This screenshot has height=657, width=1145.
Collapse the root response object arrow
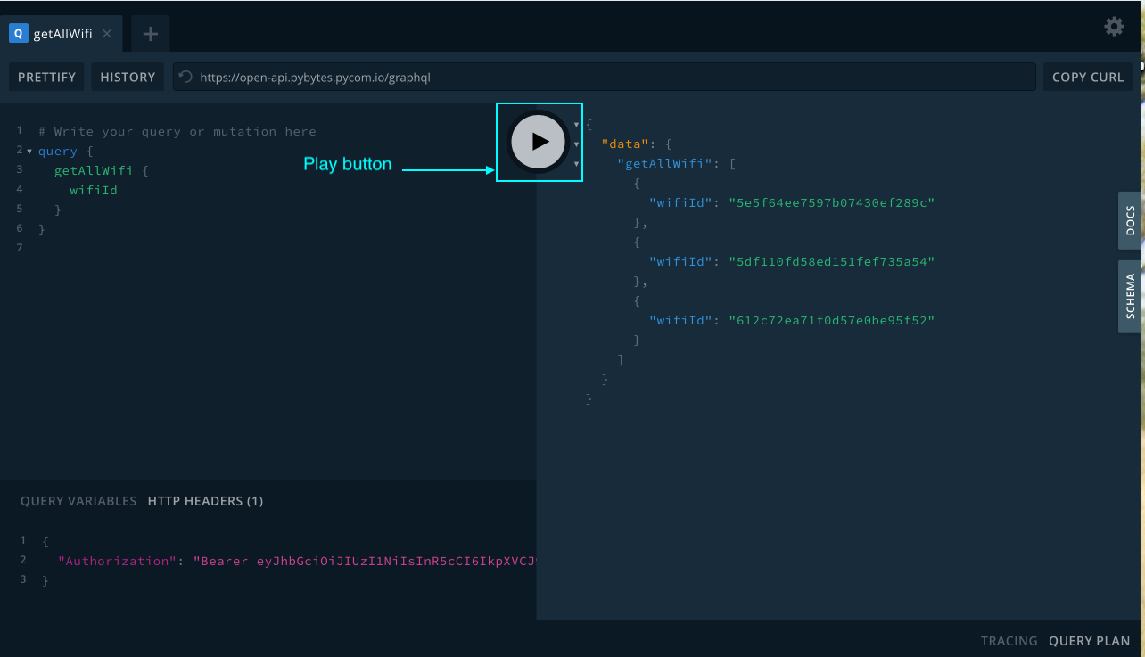pyautogui.click(x=576, y=125)
